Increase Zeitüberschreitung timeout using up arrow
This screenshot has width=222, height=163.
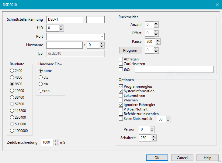tap(56, 141)
